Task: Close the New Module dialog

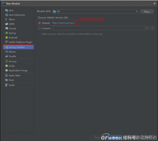Action: click(x=154, y=3)
